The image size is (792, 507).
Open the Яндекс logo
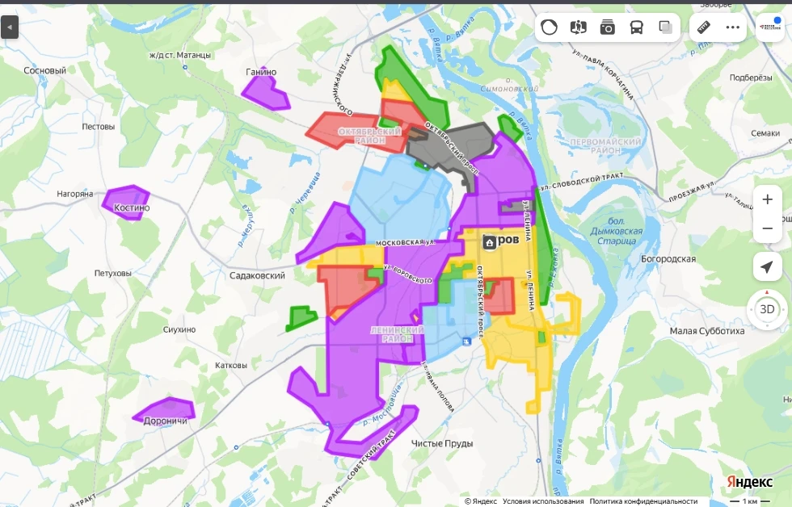750,482
